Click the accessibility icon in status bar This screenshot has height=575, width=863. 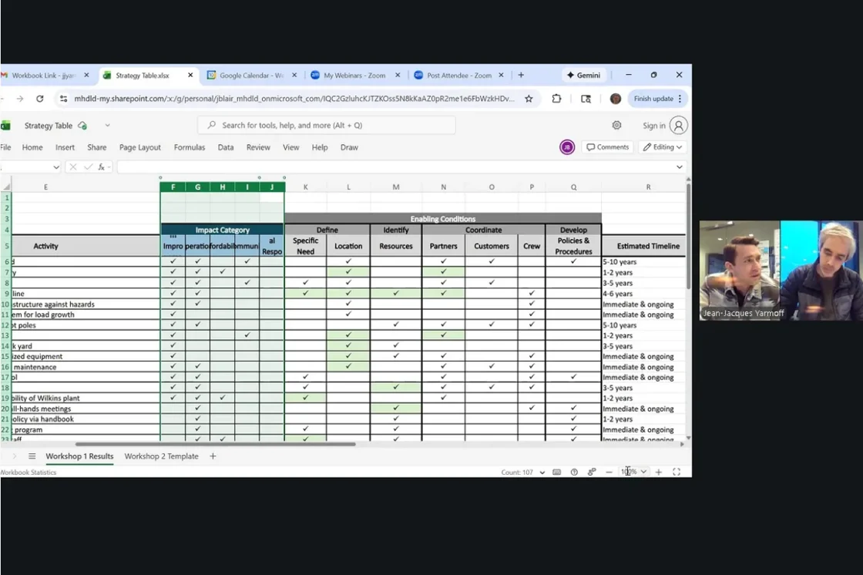pyautogui.click(x=592, y=471)
